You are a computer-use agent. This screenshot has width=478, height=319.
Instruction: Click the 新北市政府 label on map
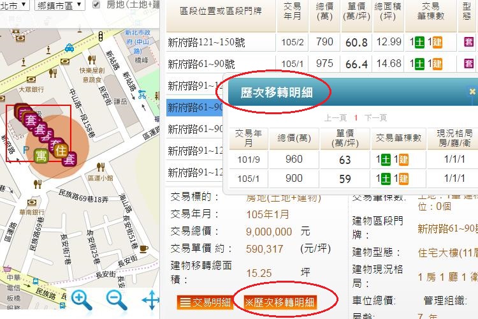(138, 41)
